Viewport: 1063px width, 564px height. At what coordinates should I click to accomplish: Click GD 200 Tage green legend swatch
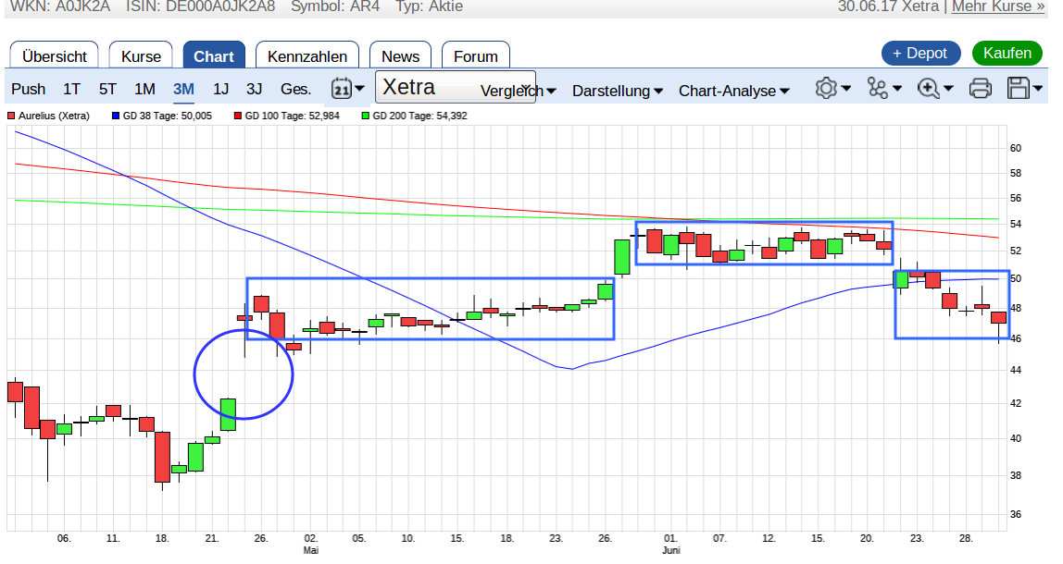point(366,116)
